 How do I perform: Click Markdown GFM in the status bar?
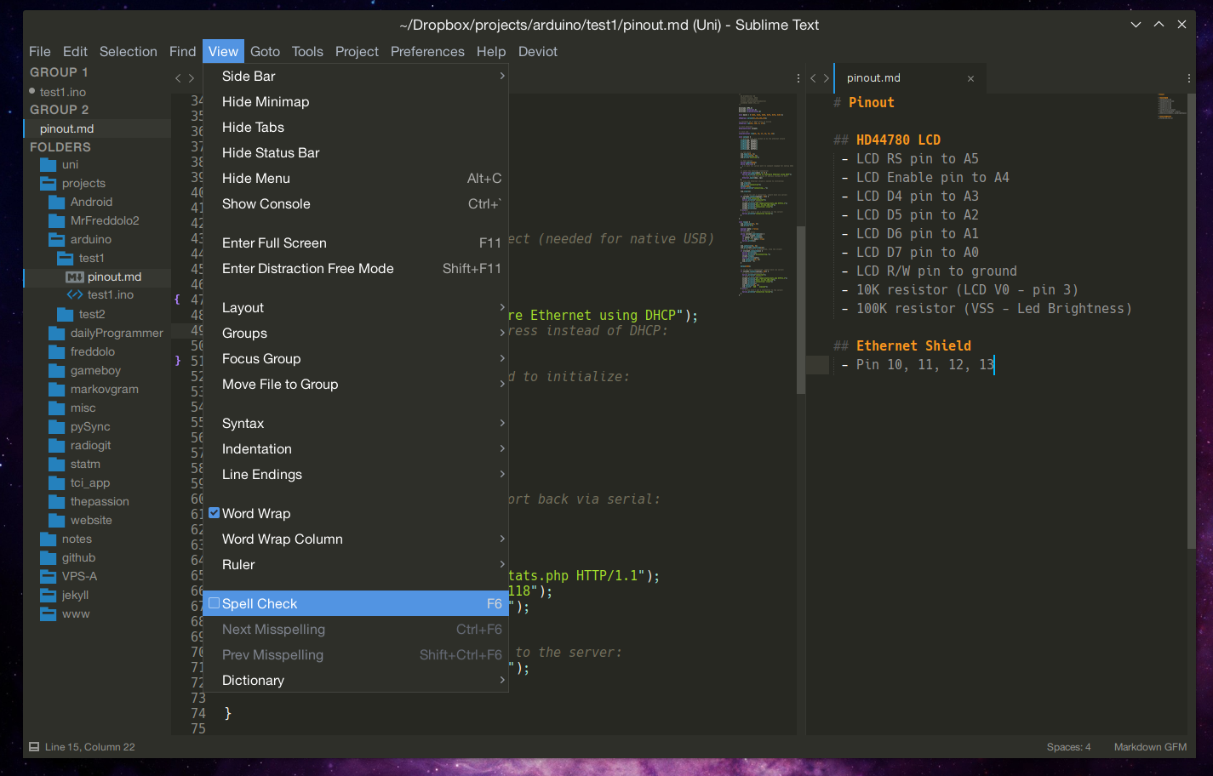pos(1149,746)
